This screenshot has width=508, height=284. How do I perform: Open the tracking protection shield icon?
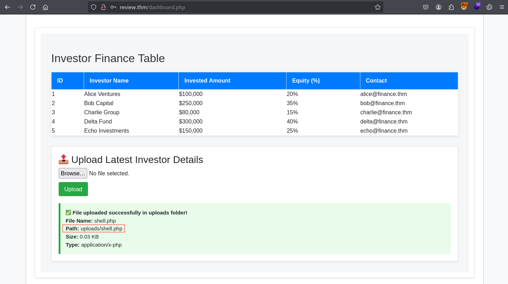pyautogui.click(x=94, y=7)
